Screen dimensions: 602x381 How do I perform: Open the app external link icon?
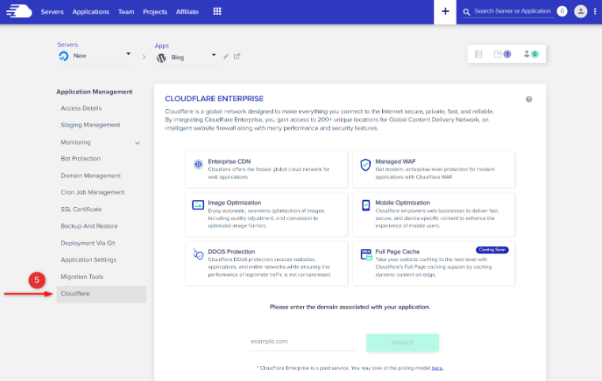[x=237, y=56]
